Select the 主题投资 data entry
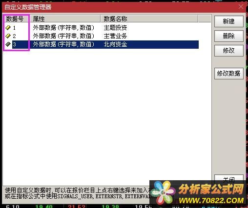The height and width of the screenshot is (208, 248). pos(115,28)
